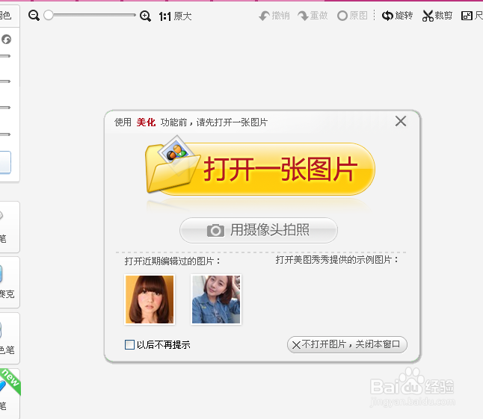Click the zoom slider handle
The image size is (483, 419).
49,15
